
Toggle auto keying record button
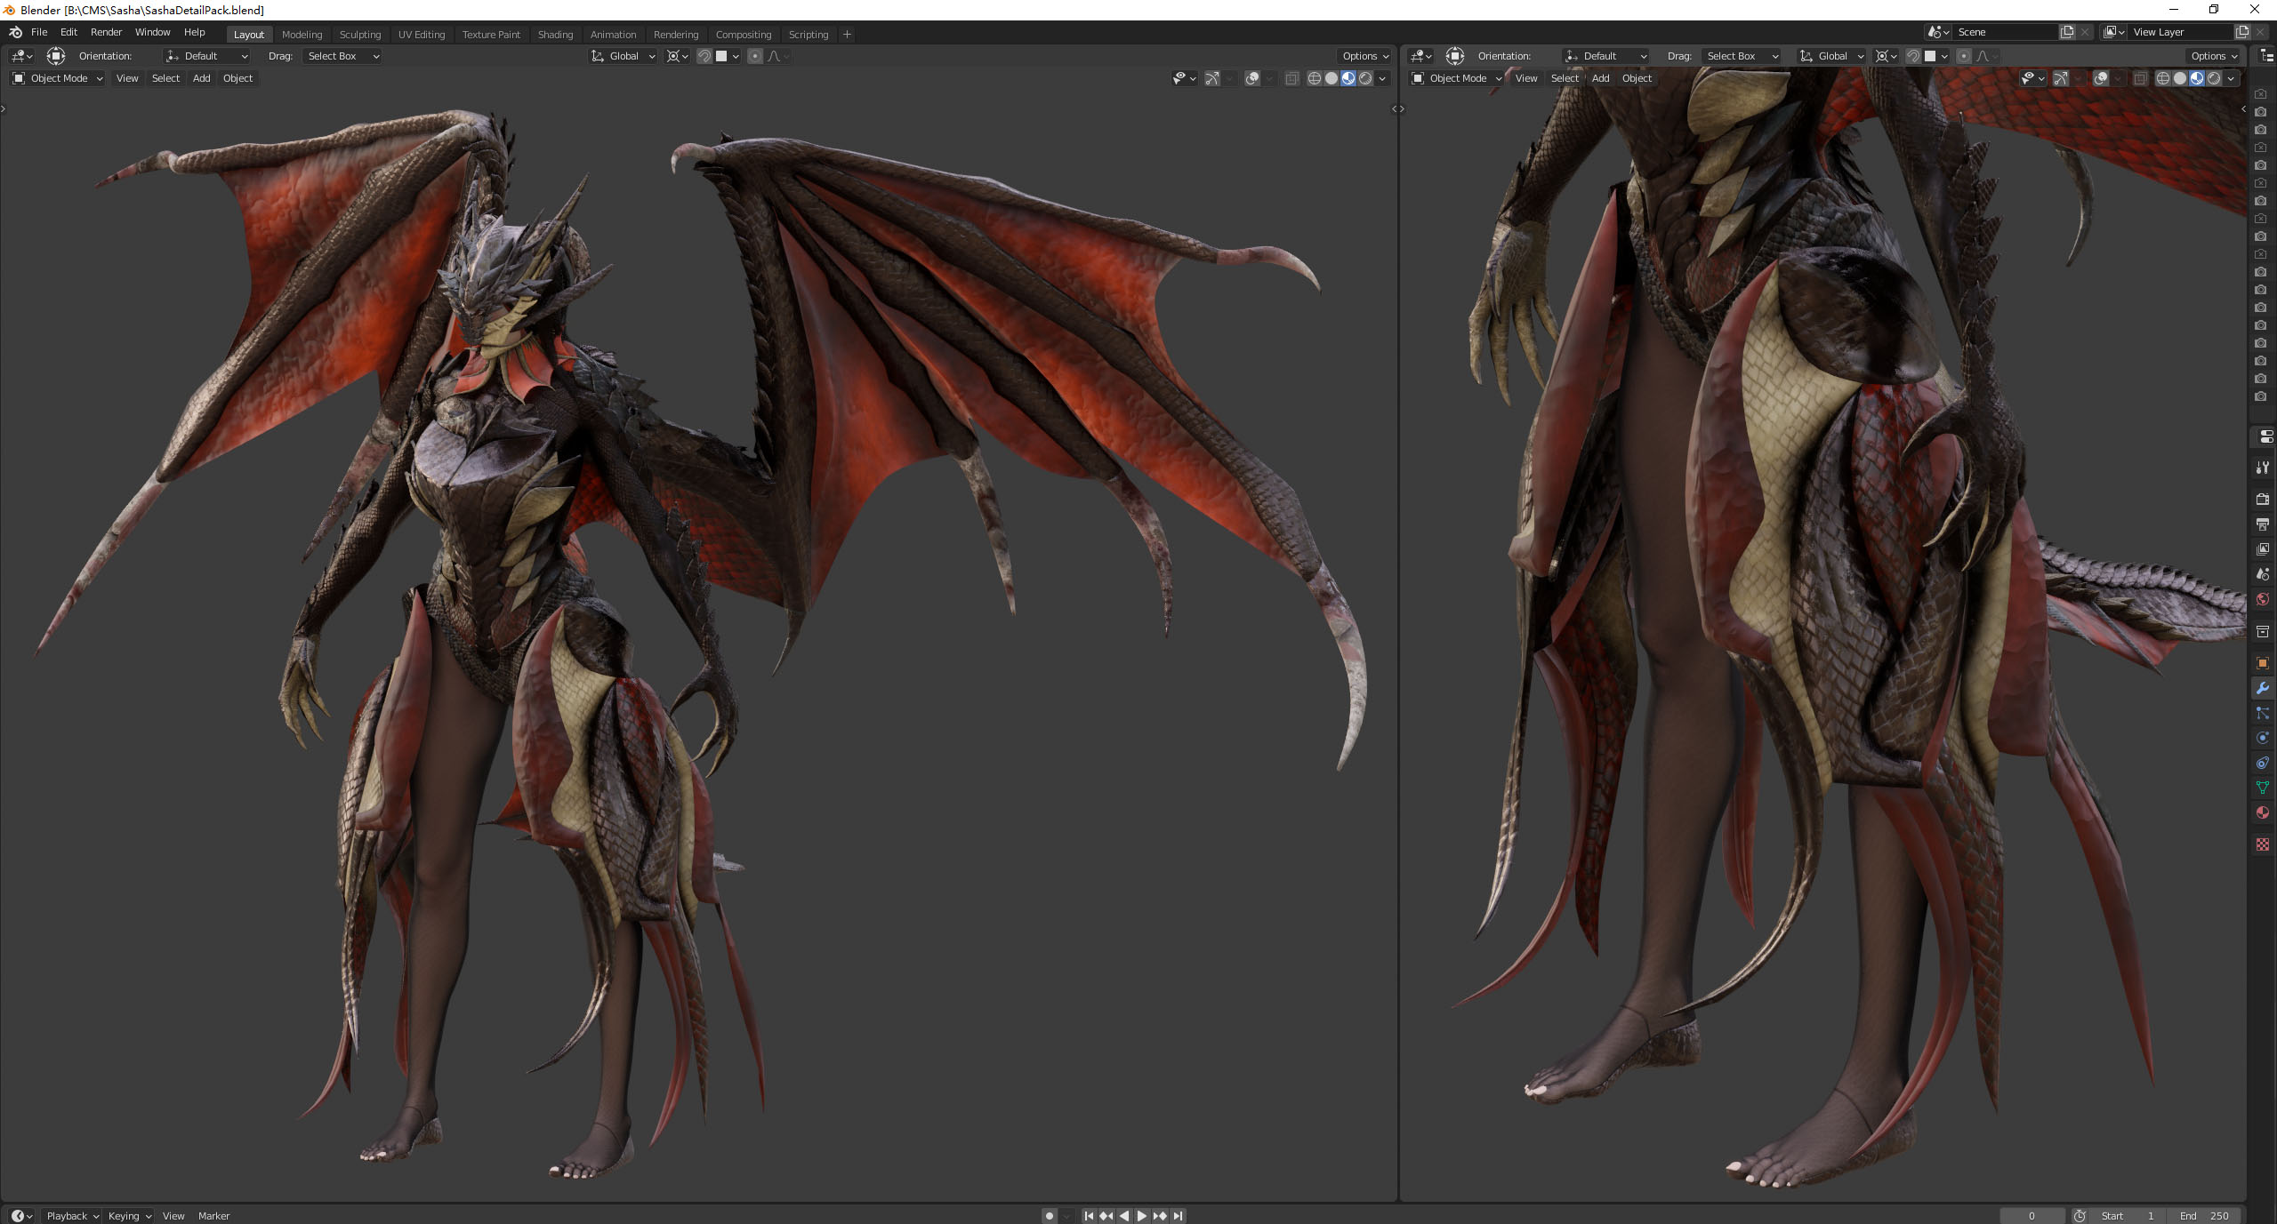(1050, 1215)
